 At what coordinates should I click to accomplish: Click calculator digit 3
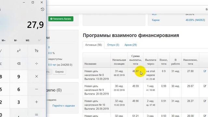(19, 102)
